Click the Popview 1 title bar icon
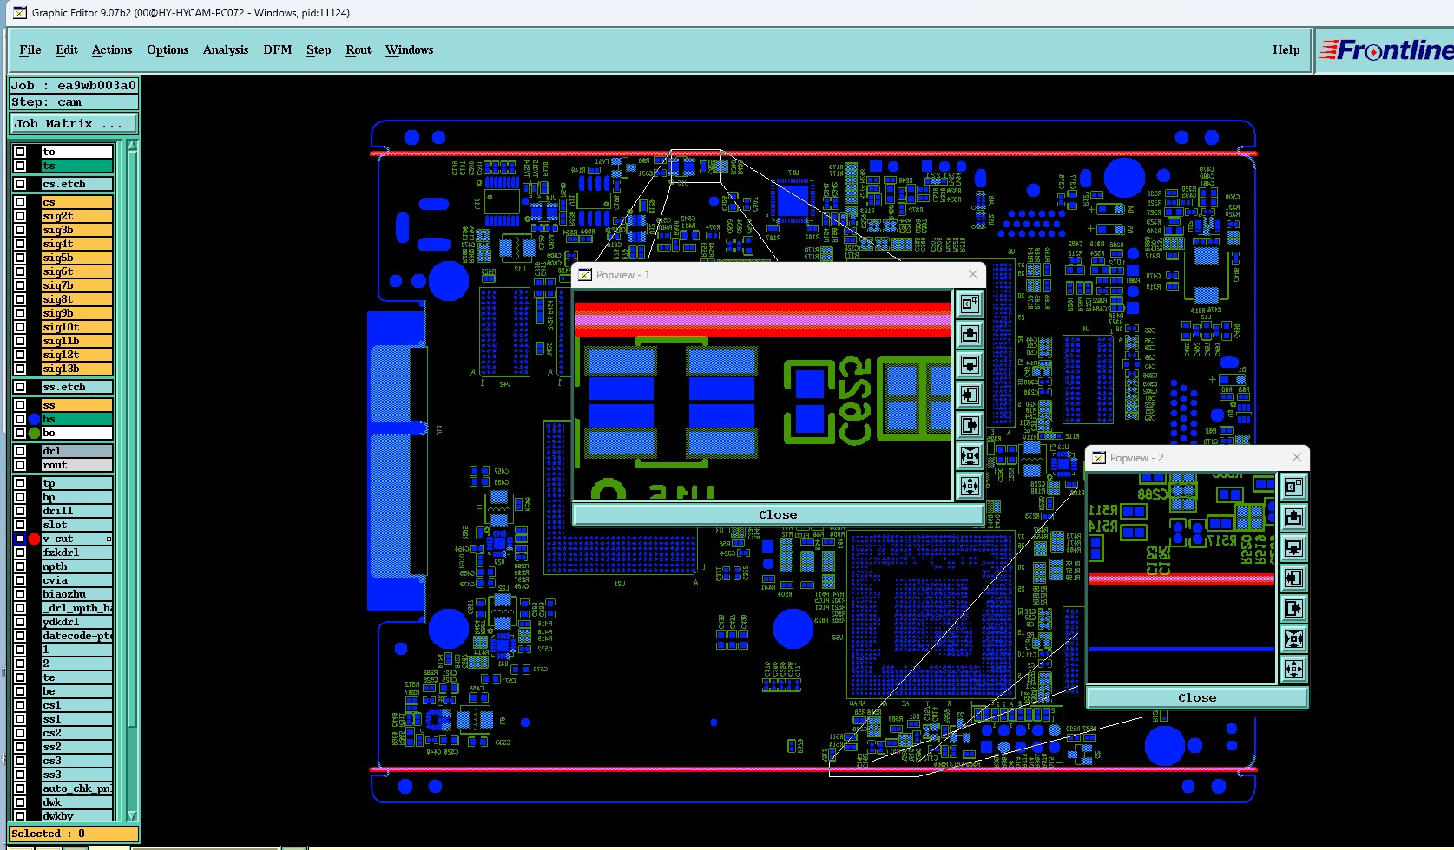The width and height of the screenshot is (1454, 850). coord(585,275)
